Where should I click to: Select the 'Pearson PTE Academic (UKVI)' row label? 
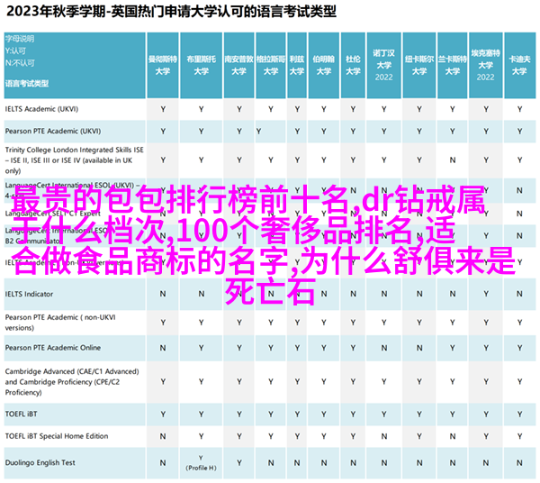[x=53, y=132]
